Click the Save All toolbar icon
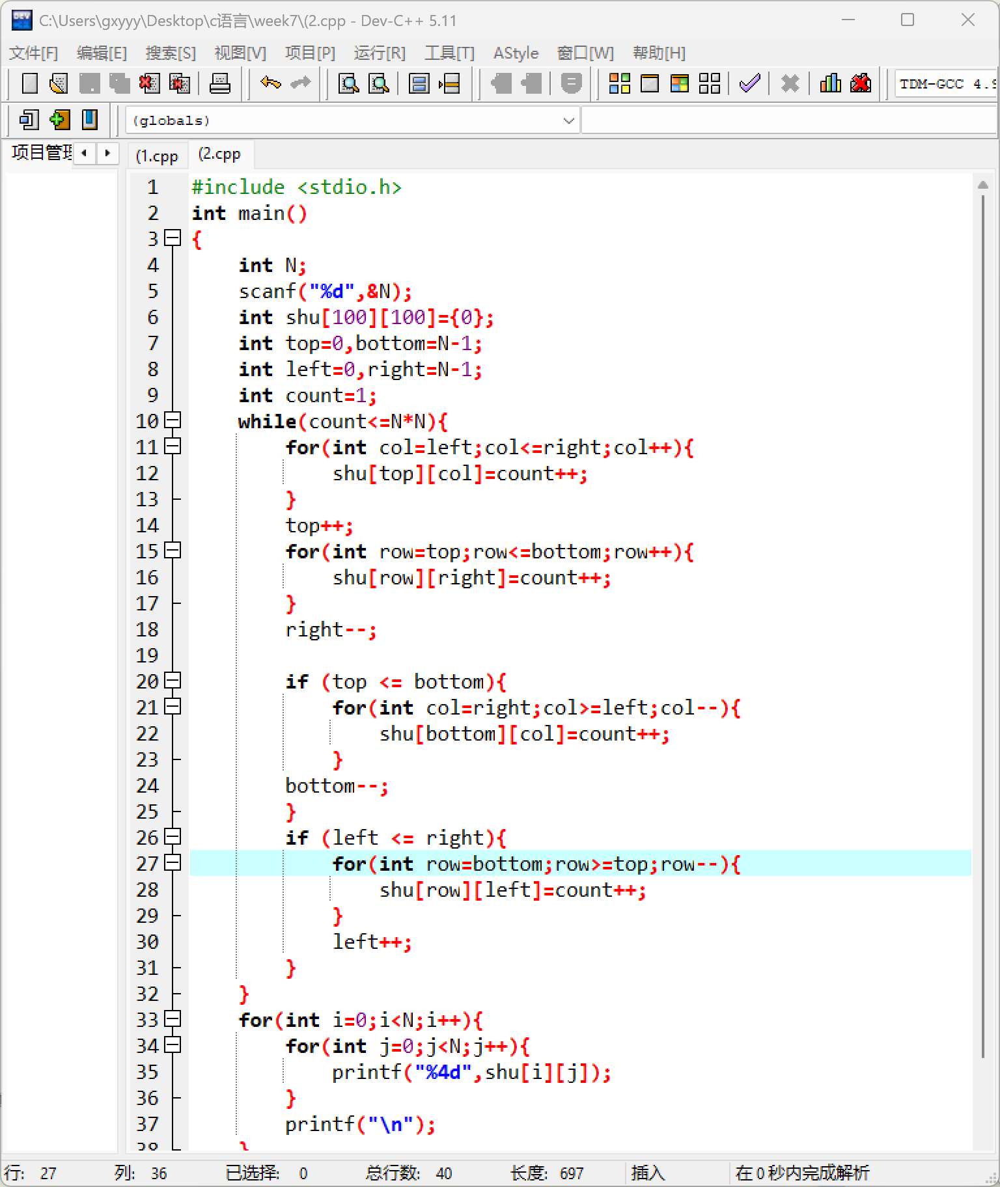The width and height of the screenshot is (1000, 1187). pos(119,83)
